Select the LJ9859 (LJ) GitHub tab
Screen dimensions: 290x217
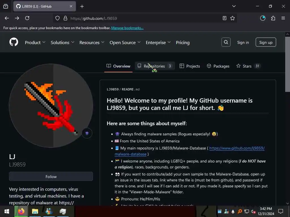tap(44, 6)
